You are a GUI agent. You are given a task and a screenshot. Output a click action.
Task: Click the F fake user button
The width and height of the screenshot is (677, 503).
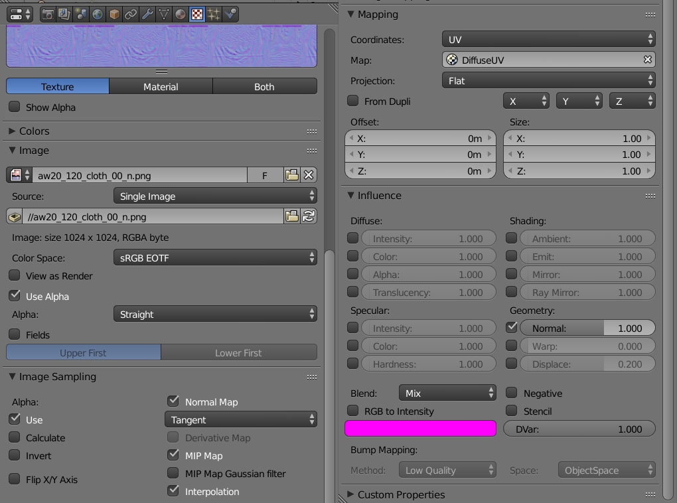[265, 175]
